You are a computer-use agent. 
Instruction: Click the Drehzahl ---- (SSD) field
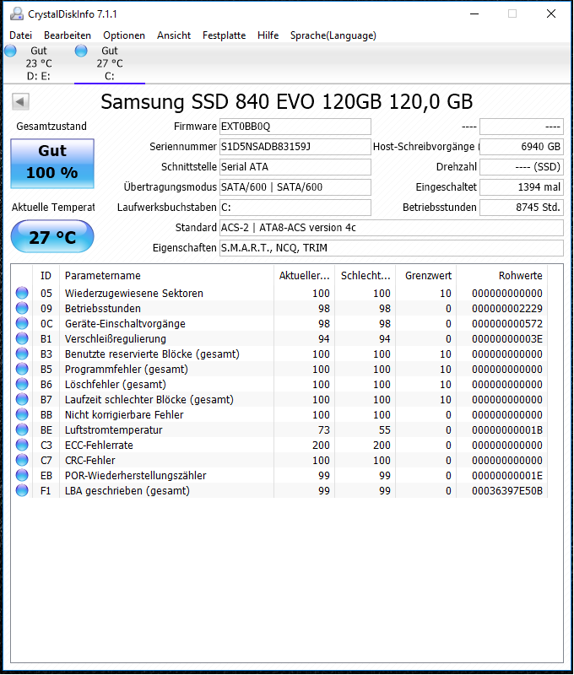(522, 167)
